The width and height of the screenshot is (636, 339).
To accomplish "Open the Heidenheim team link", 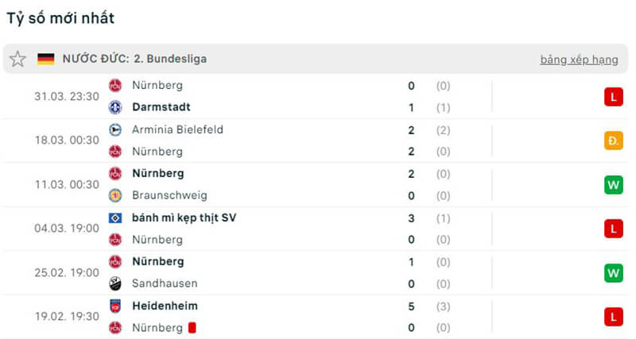I will coord(165,306).
